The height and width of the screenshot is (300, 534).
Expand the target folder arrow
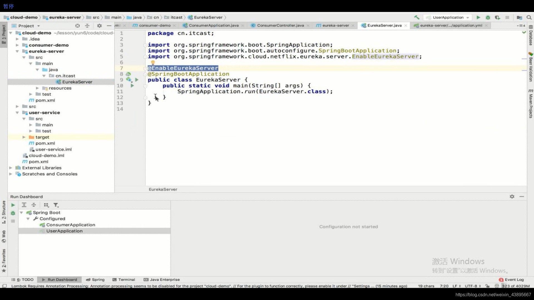24,137
